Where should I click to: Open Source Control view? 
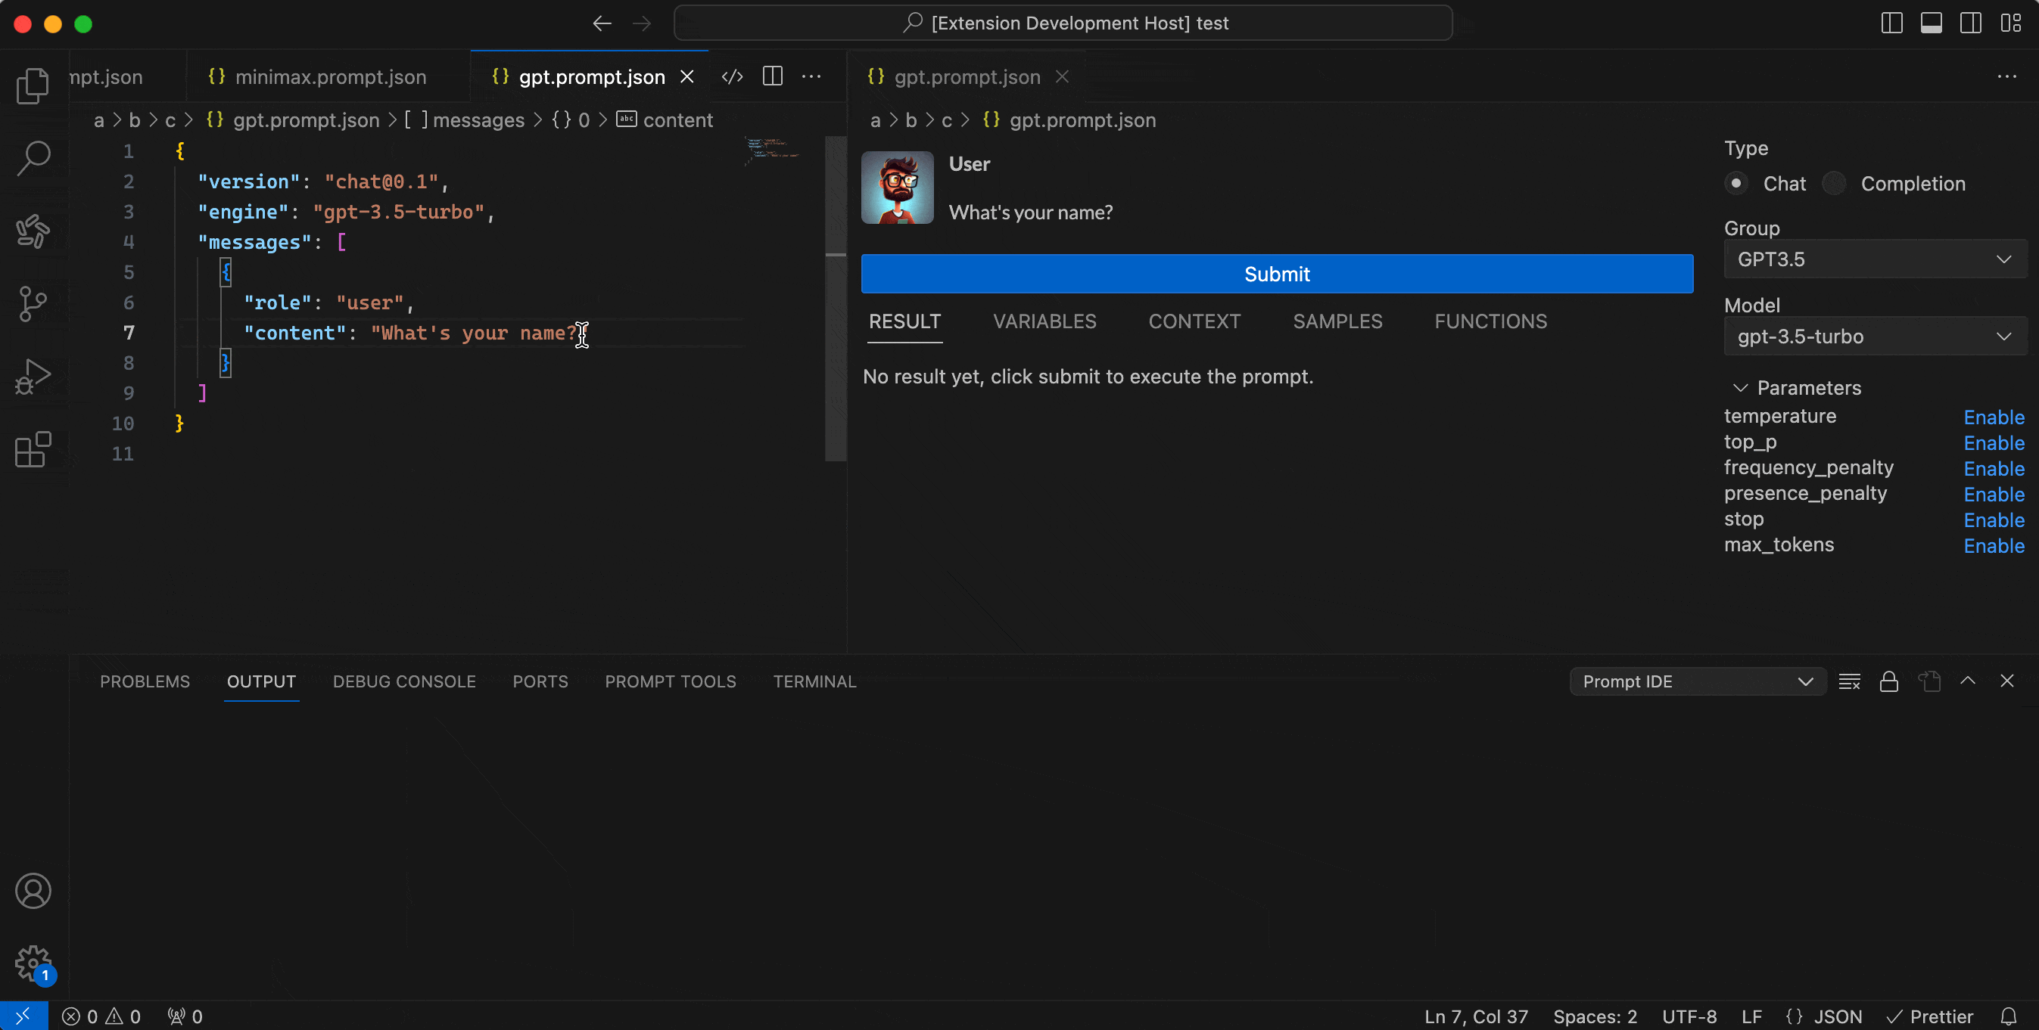(x=33, y=304)
